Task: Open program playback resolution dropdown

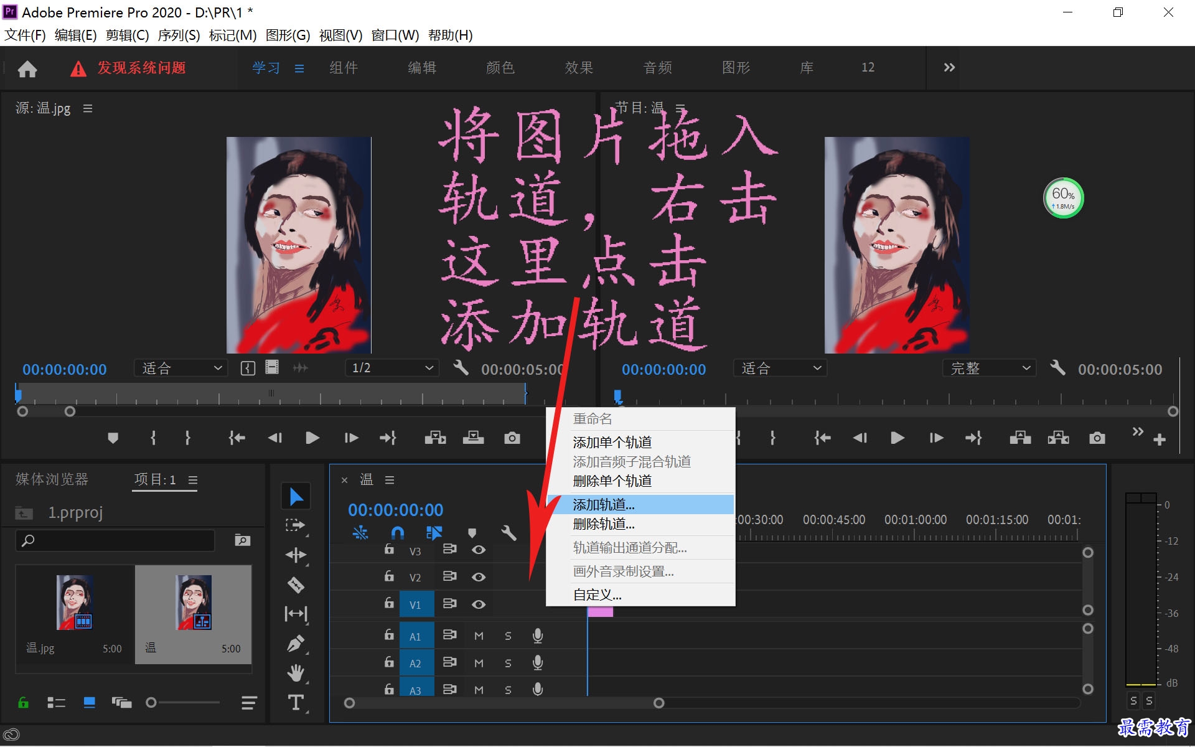Action: (x=989, y=368)
